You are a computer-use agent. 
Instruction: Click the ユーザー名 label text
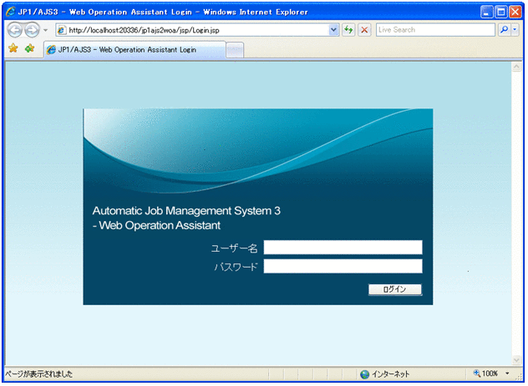[235, 248]
